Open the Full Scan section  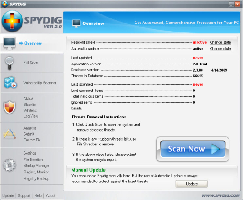31,63
